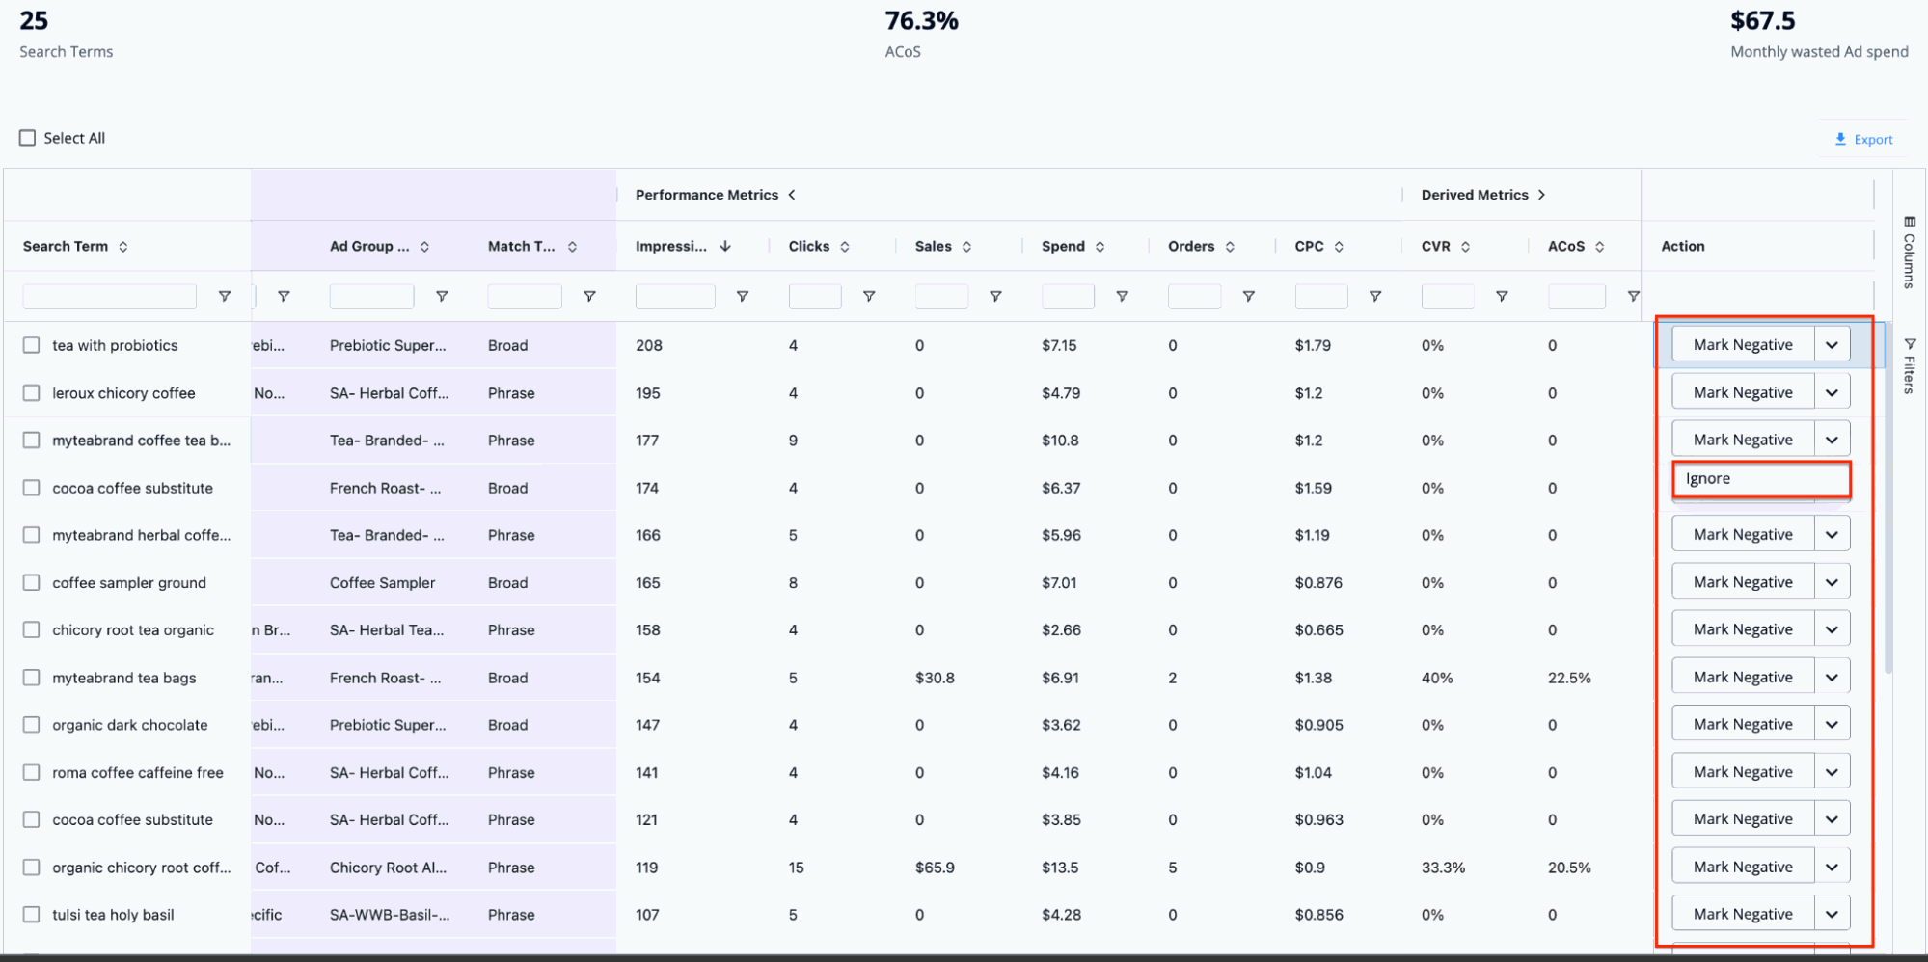Open filter funnel for Sales
This screenshot has height=962, width=1928.
(x=995, y=297)
